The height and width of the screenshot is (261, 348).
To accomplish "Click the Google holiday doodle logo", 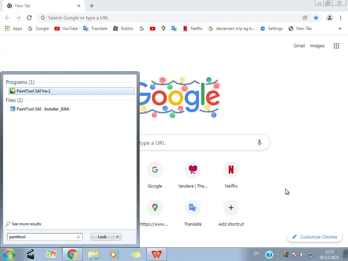I will click(180, 97).
